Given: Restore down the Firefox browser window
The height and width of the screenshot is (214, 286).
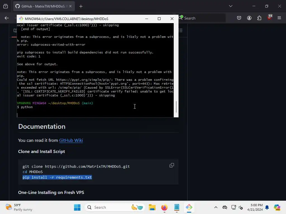Looking at the screenshot, I should click(x=267, y=6).
